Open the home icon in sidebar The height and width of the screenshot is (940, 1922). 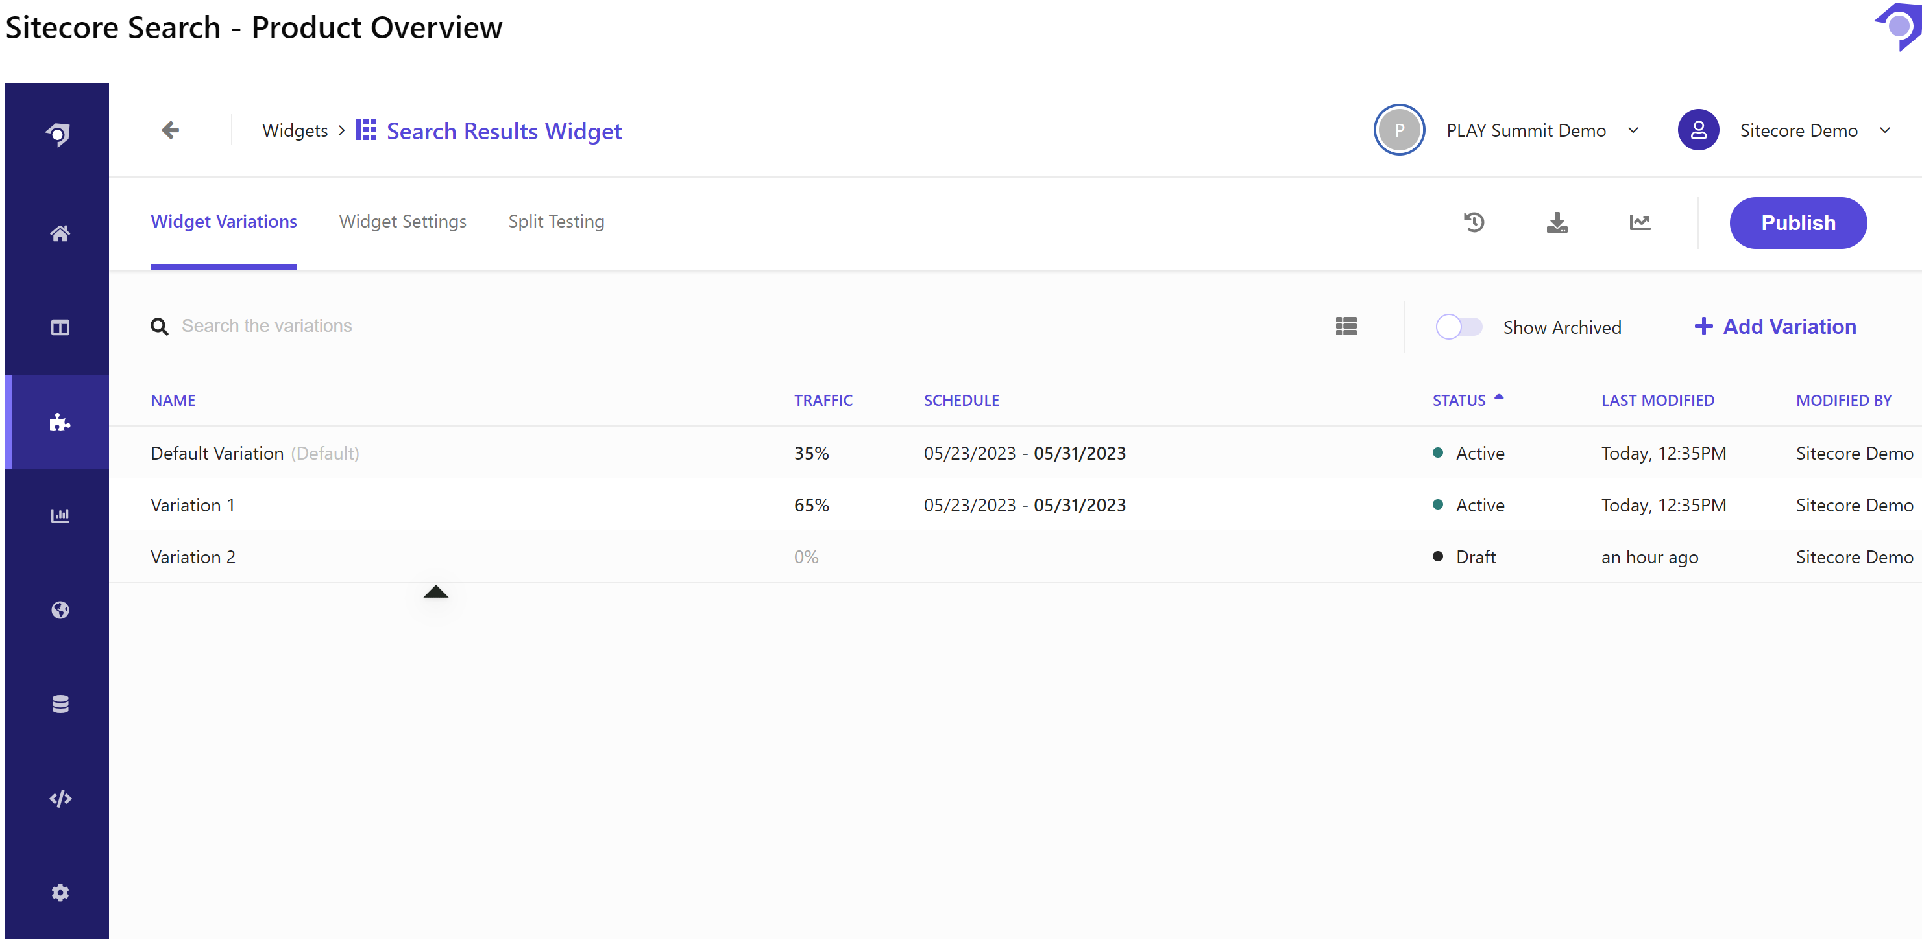60,234
